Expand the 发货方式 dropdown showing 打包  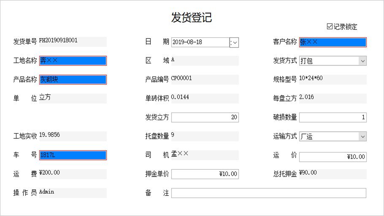[x=362, y=61]
